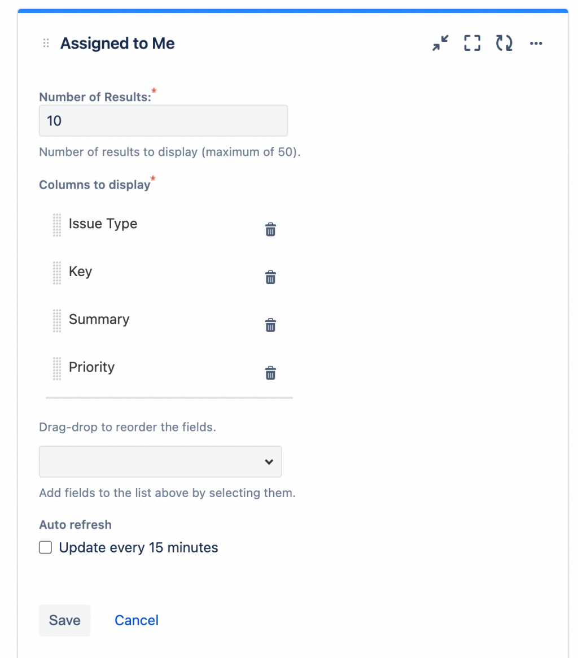This screenshot has height=658, width=578.
Task: Enable Update every 15 minutes checkbox
Action: (x=45, y=548)
